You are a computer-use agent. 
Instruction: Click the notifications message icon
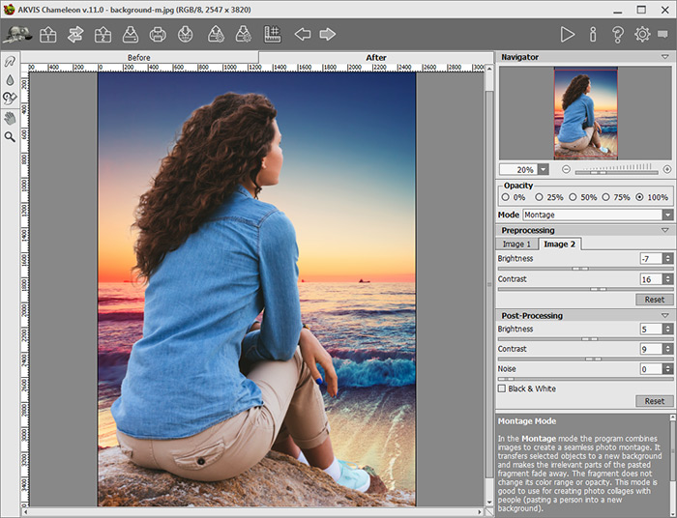tap(662, 34)
